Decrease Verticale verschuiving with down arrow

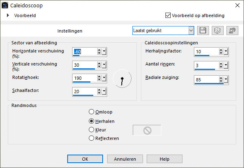pyautogui.click(x=99, y=67)
